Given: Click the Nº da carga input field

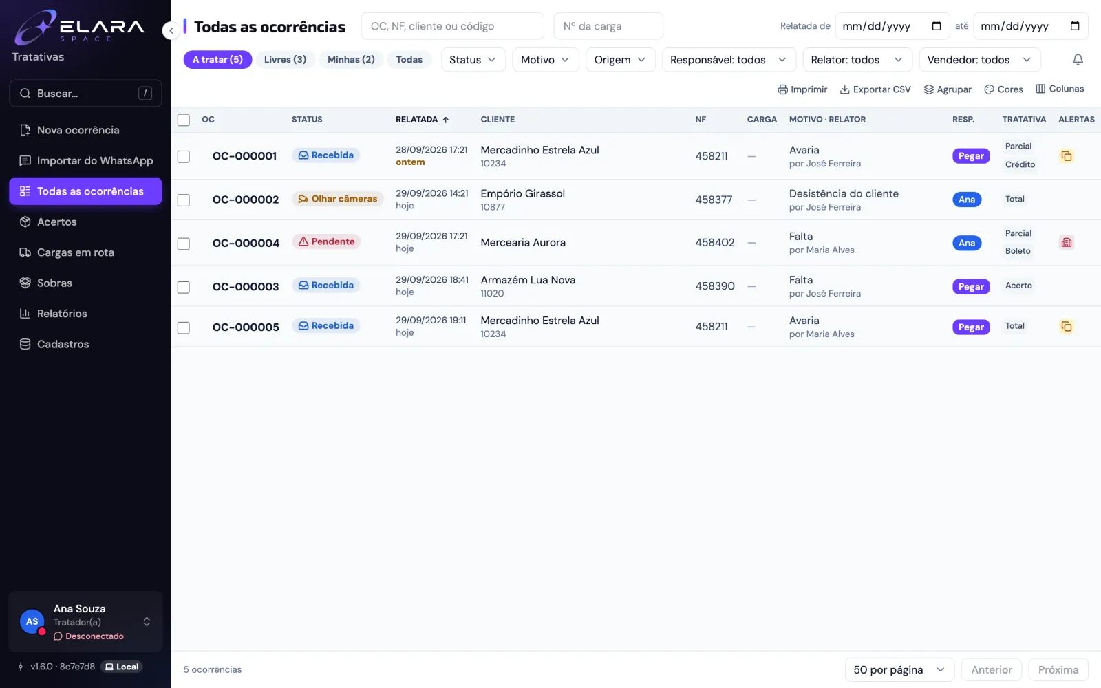Looking at the screenshot, I should tap(608, 26).
